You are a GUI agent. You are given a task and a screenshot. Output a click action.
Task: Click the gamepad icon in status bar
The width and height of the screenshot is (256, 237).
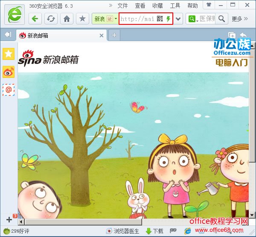coord(173,231)
